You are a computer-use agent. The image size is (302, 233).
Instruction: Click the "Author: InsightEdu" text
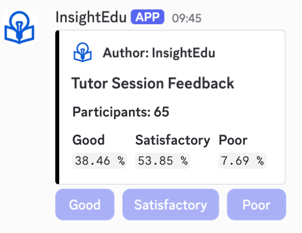pyautogui.click(x=159, y=53)
